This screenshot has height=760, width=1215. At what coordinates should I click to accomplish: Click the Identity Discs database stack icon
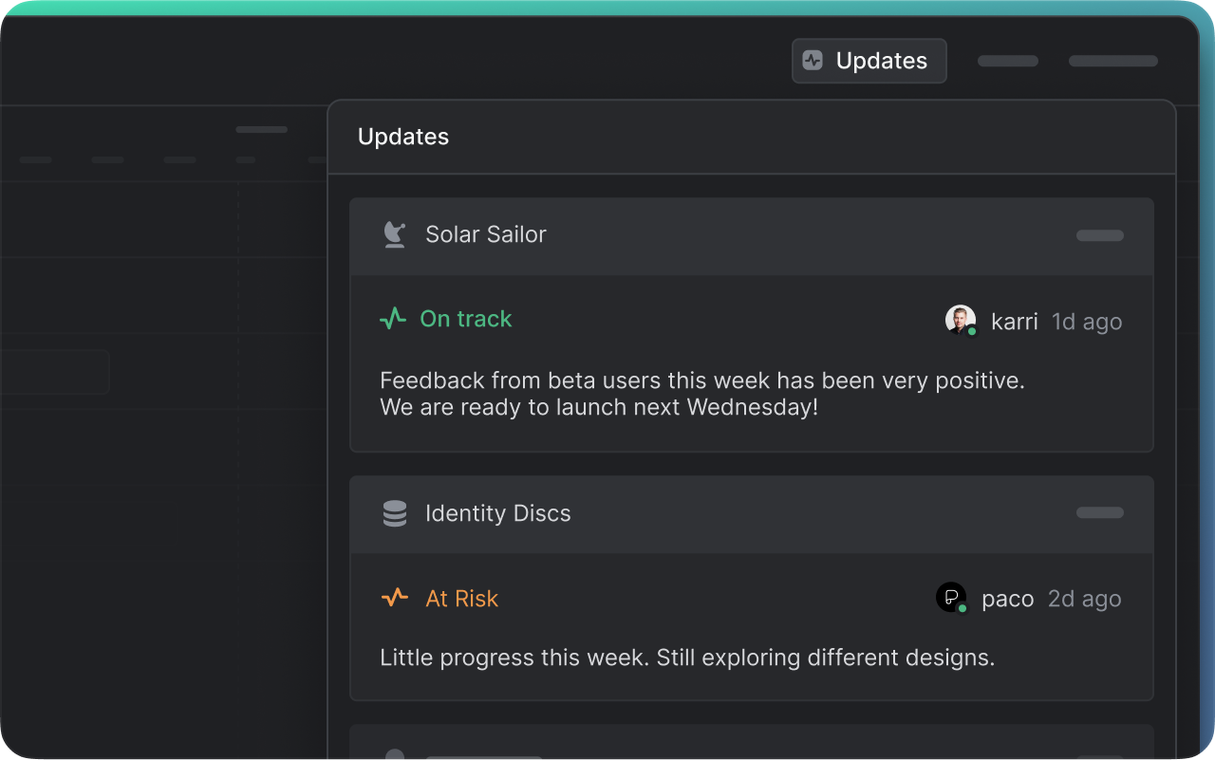pyautogui.click(x=394, y=513)
